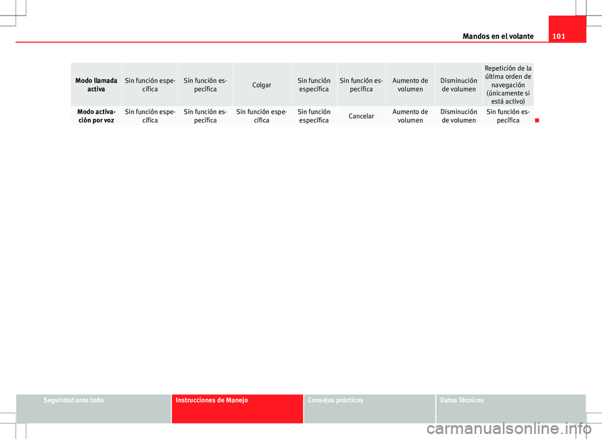
Task: Click the Modo activación por voz row header
Action: pos(97,116)
